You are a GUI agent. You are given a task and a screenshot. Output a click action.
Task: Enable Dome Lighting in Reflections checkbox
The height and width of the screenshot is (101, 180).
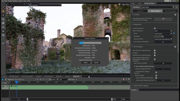[156, 78]
